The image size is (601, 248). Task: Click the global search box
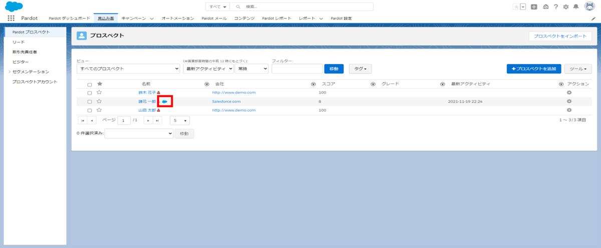(302, 6)
